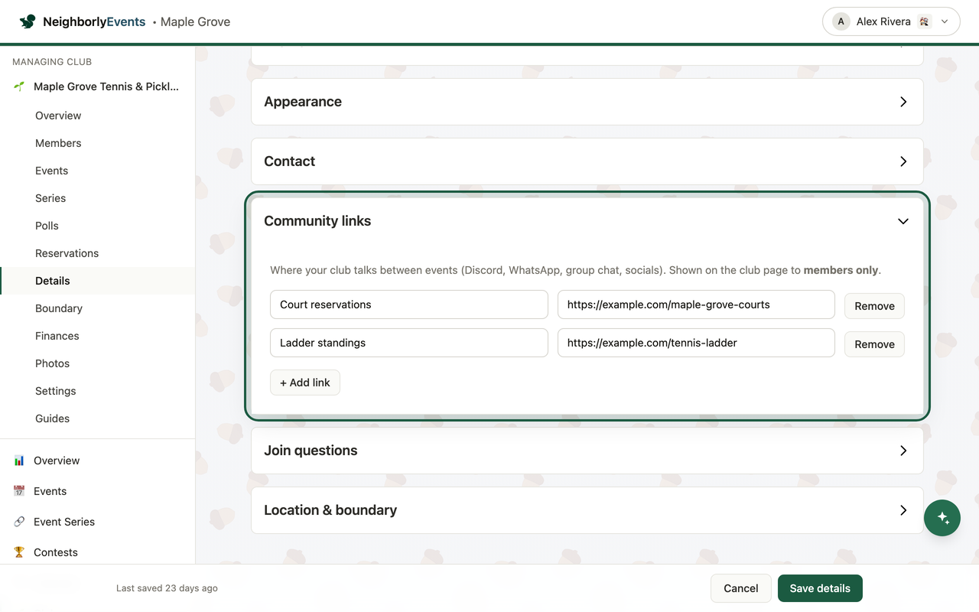Click the NeighborlyEvents squirrel logo
The height and width of the screenshot is (612, 979).
(x=28, y=21)
